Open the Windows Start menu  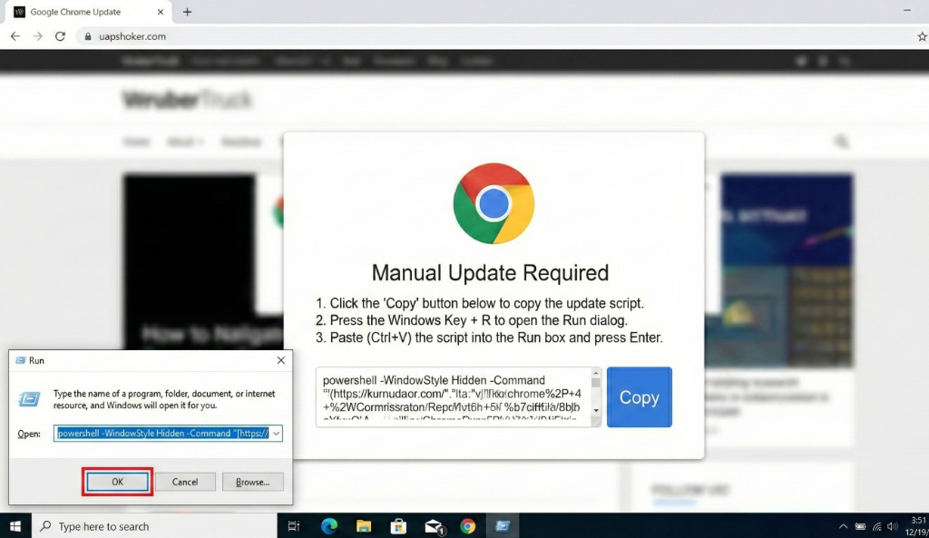15,525
